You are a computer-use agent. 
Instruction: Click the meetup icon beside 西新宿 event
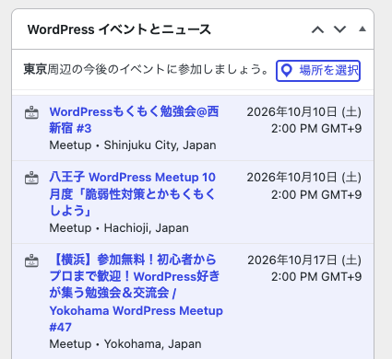coord(31,112)
